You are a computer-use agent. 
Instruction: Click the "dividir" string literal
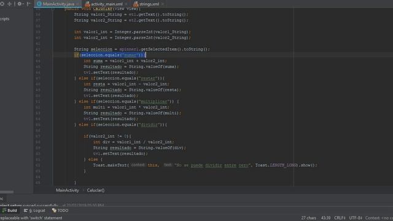pos(149,125)
